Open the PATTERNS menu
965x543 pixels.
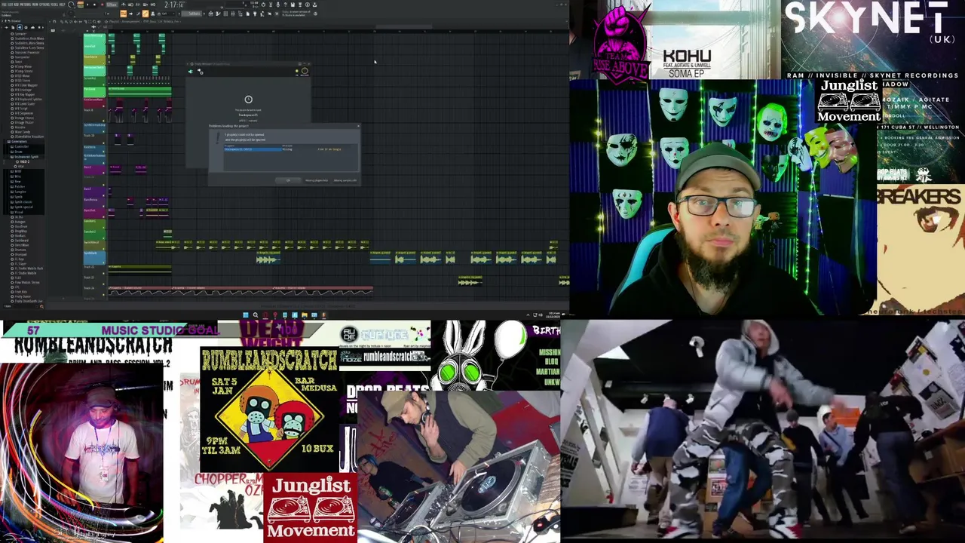(x=26, y=5)
